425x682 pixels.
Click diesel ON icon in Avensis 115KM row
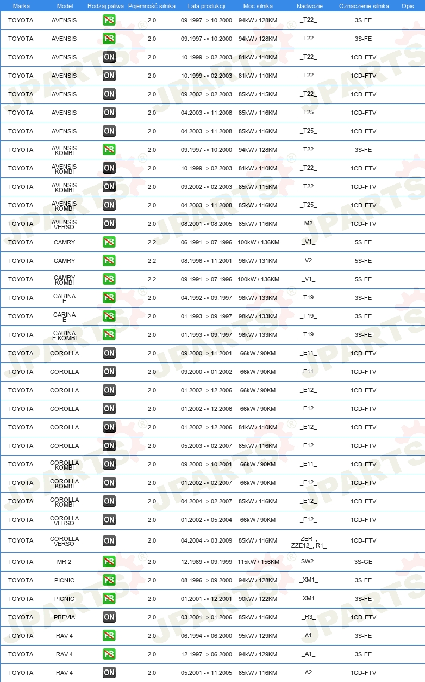point(109,94)
